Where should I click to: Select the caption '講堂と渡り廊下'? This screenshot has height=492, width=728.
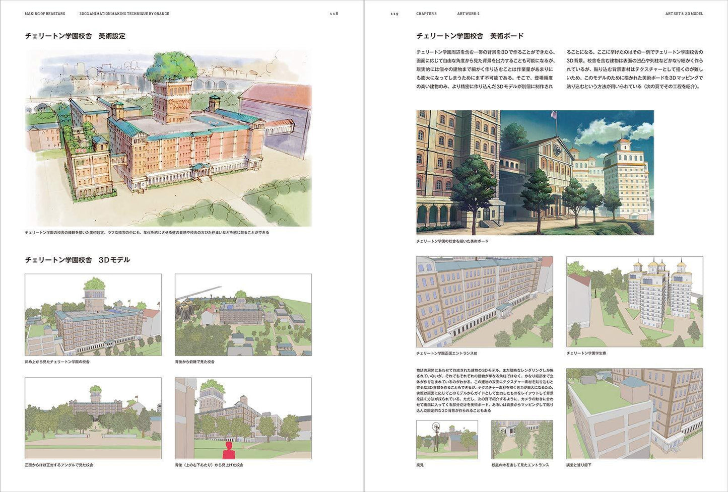point(579,465)
